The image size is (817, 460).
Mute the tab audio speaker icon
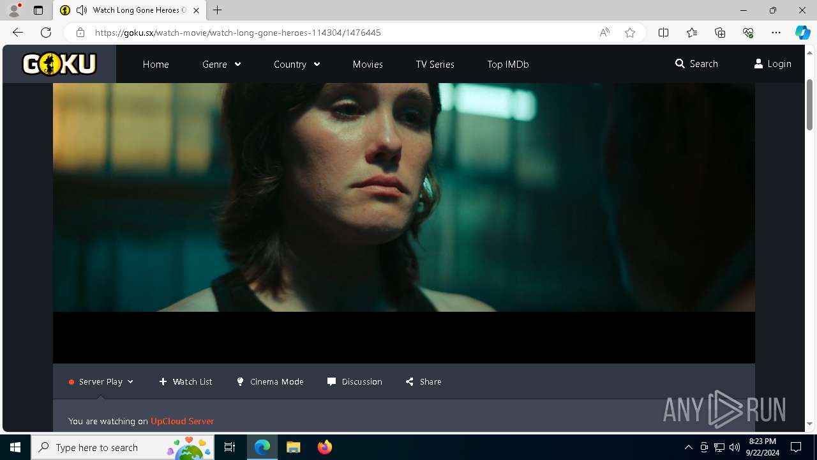pos(81,10)
